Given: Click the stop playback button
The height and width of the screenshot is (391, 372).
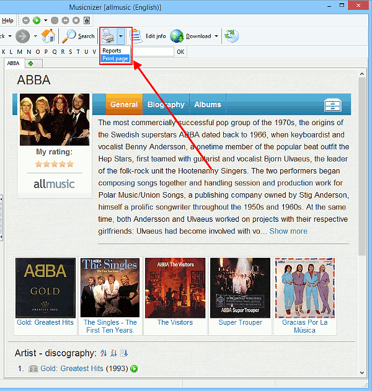Looking at the screenshot, I should pyautogui.click(x=76, y=20).
